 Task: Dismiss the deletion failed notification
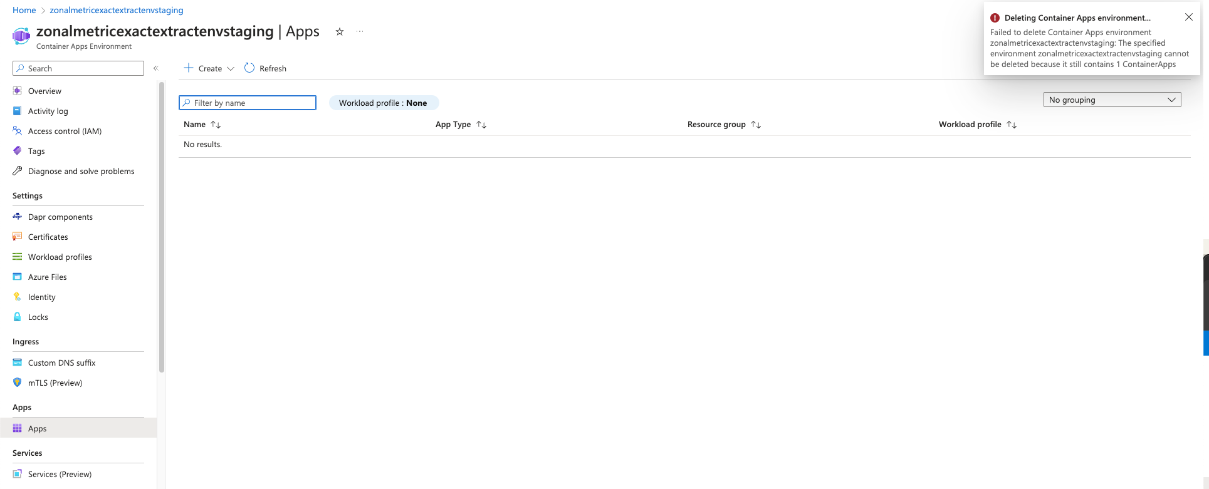[1189, 18]
